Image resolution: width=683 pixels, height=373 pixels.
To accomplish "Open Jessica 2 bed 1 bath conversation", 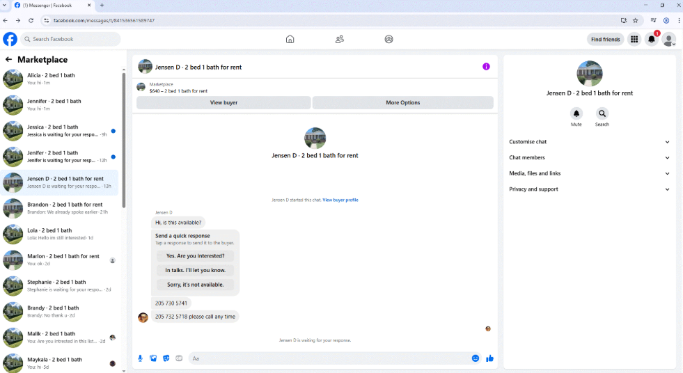I will pos(60,131).
